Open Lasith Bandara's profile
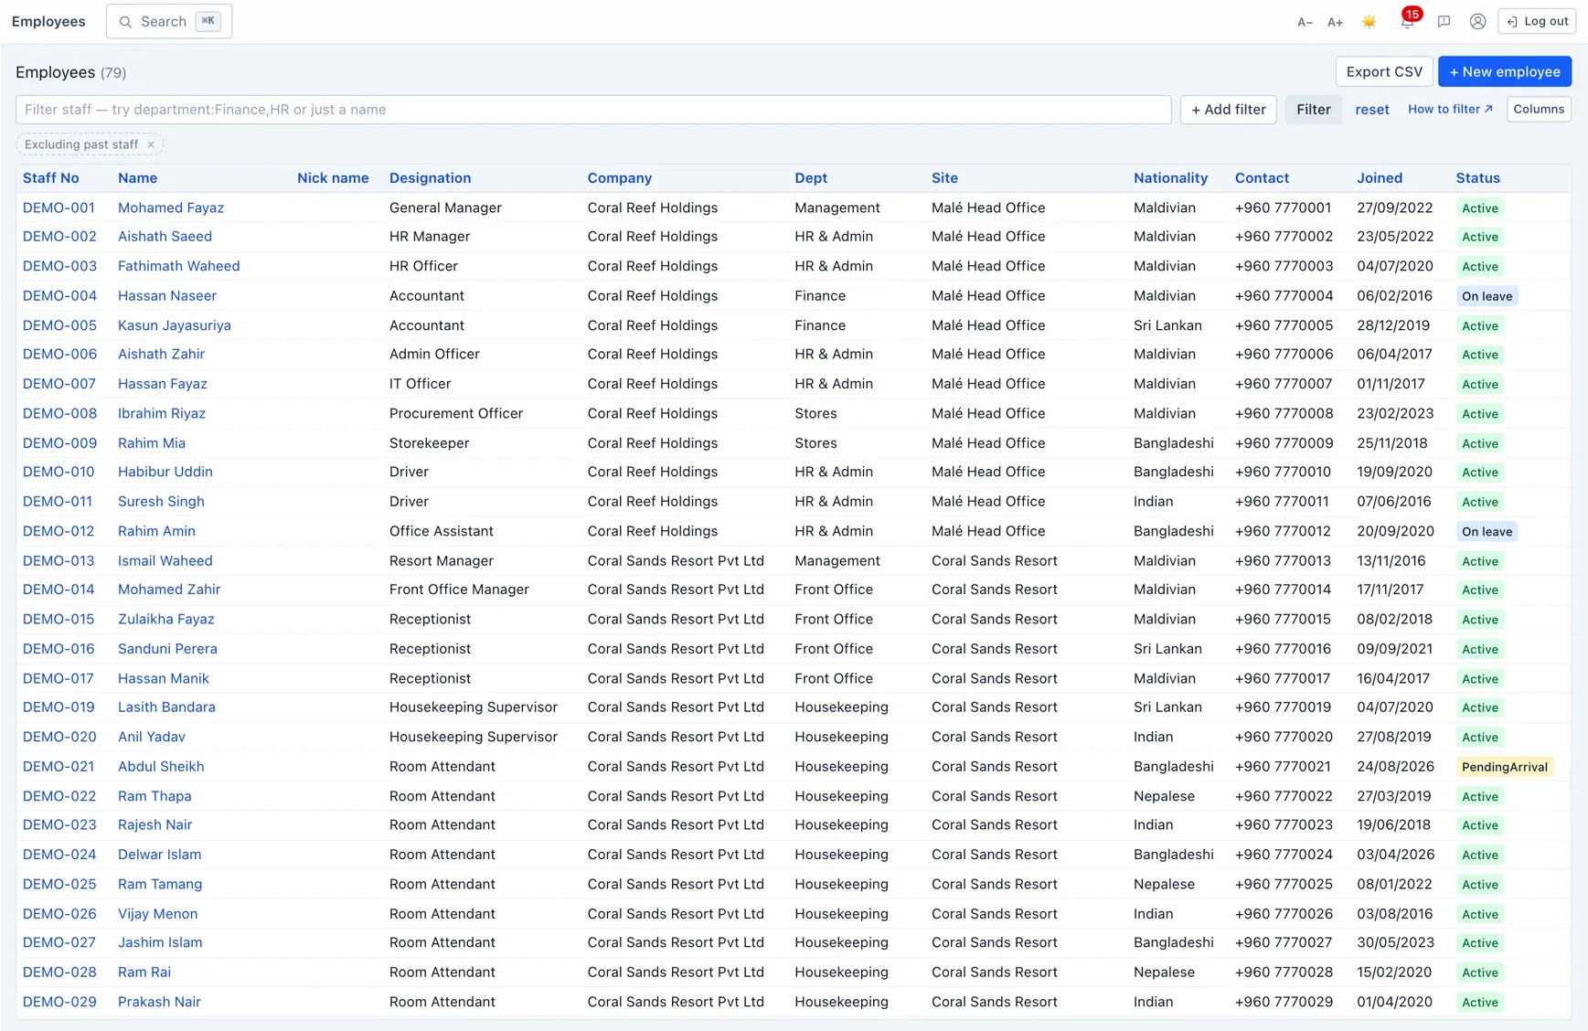The image size is (1588, 1031). point(166,707)
